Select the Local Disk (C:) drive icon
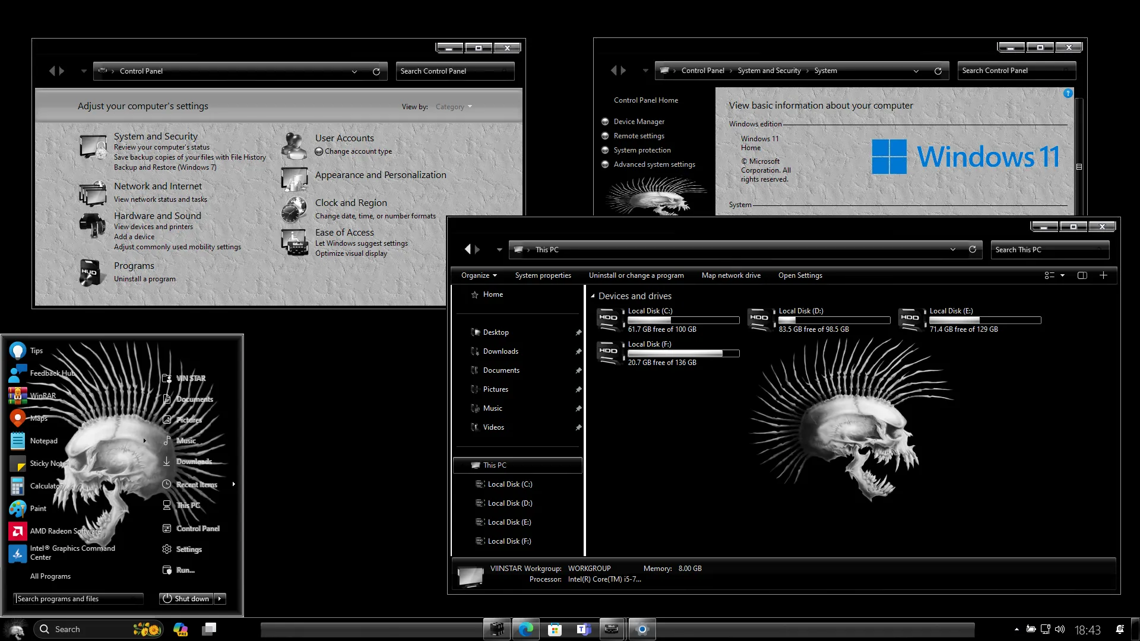This screenshot has width=1140, height=641. pos(610,319)
